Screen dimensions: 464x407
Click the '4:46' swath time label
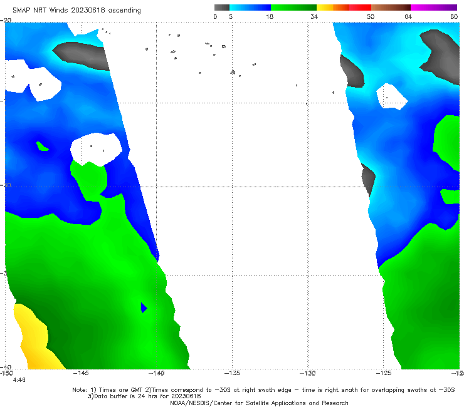point(19,380)
